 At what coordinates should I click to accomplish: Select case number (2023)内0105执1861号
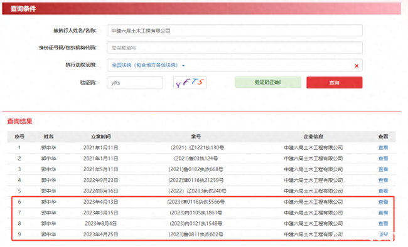pyautogui.click(x=196, y=213)
